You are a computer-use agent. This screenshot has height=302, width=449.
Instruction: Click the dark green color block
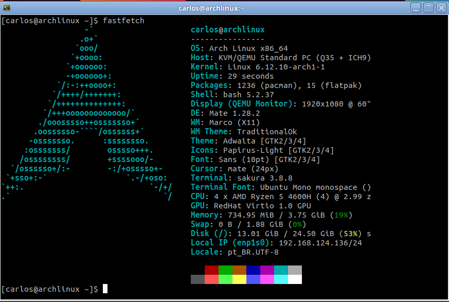(x=225, y=270)
